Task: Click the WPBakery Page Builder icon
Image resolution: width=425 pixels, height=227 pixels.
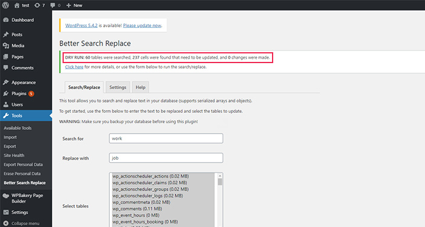Action: click(5, 195)
